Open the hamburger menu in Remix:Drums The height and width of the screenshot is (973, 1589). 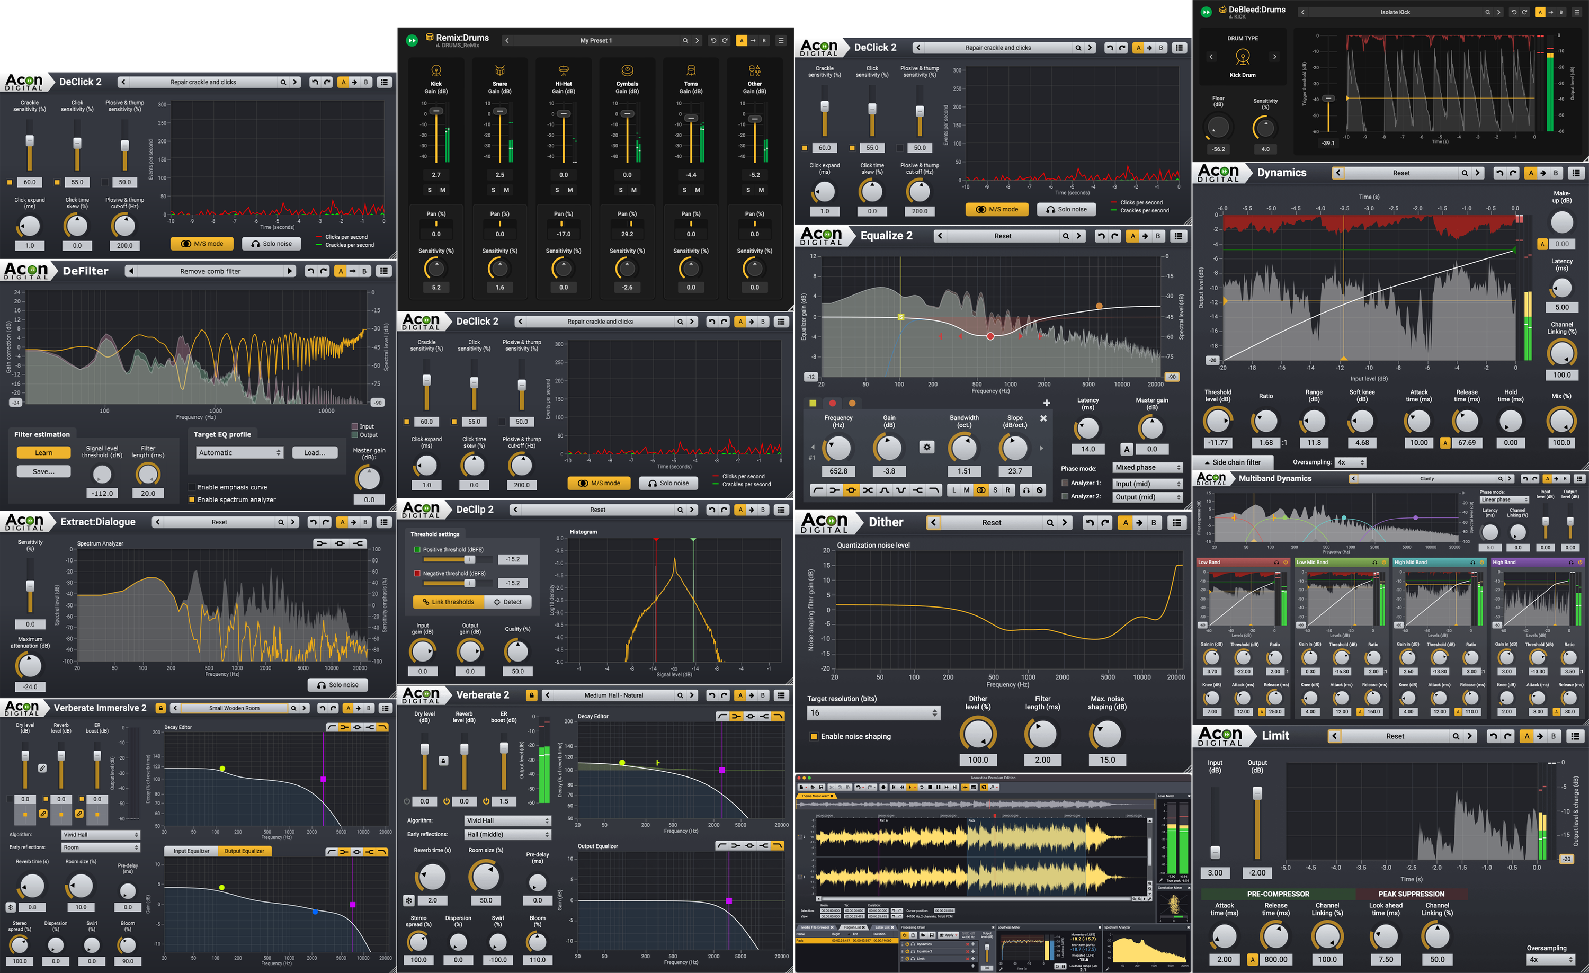point(781,41)
